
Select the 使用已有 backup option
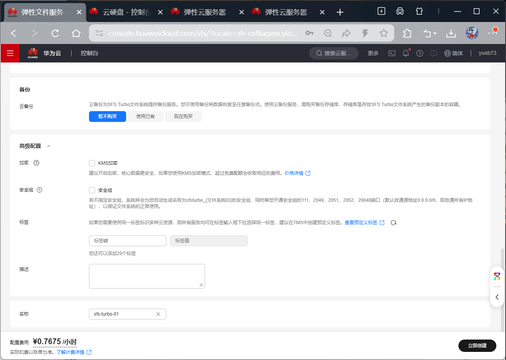[145, 117]
